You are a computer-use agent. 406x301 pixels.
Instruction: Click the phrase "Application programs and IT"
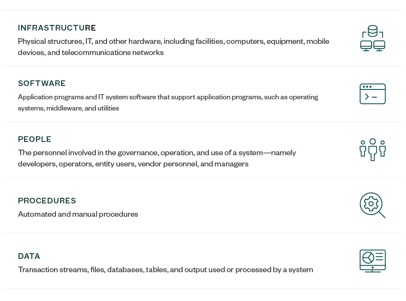click(x=57, y=97)
